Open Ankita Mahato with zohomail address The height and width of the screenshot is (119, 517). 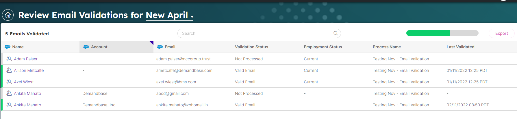point(27,105)
